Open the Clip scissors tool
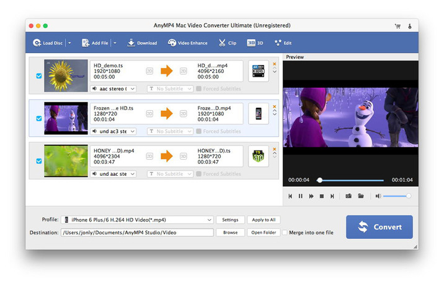444x284 pixels. [x=228, y=43]
